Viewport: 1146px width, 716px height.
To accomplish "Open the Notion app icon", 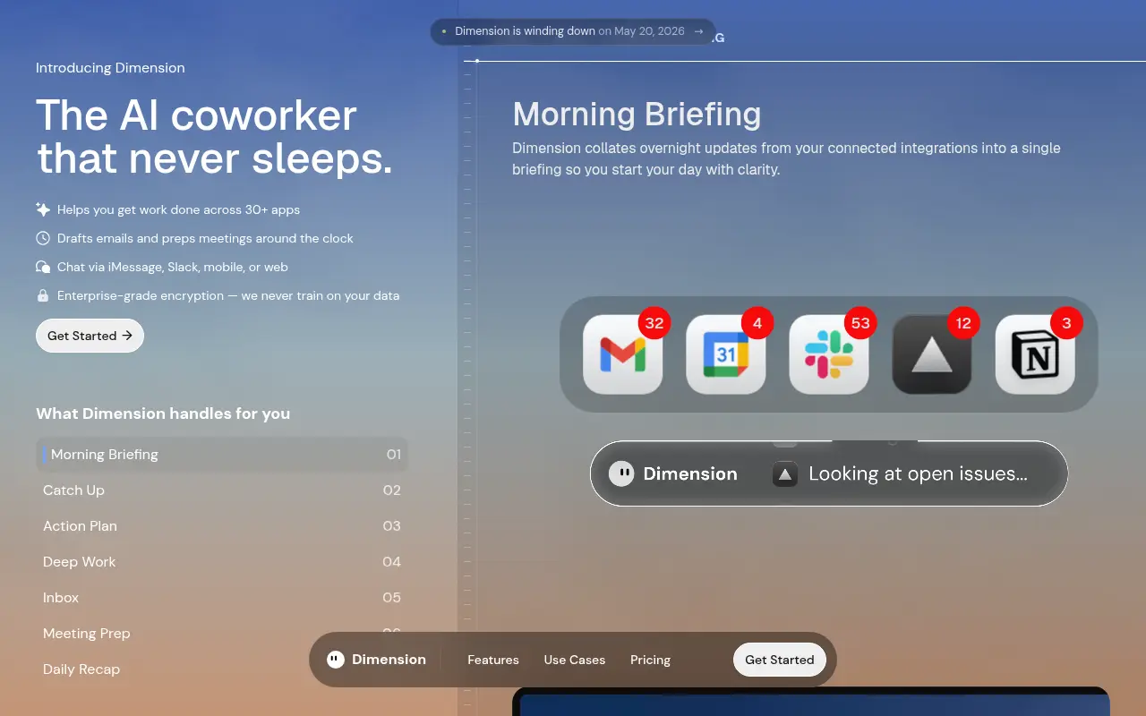I will 1035,354.
